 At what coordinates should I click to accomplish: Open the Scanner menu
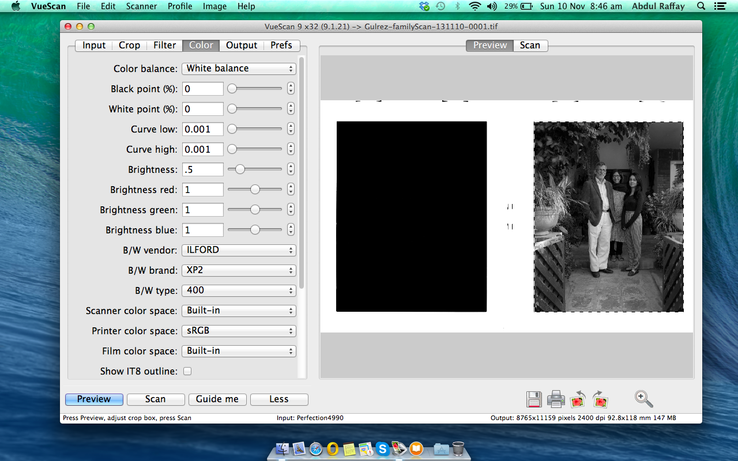pyautogui.click(x=141, y=6)
